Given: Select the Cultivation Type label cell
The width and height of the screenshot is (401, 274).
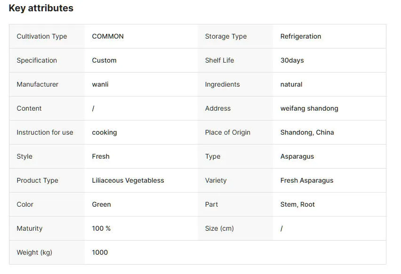Looking at the screenshot, I should point(42,36).
